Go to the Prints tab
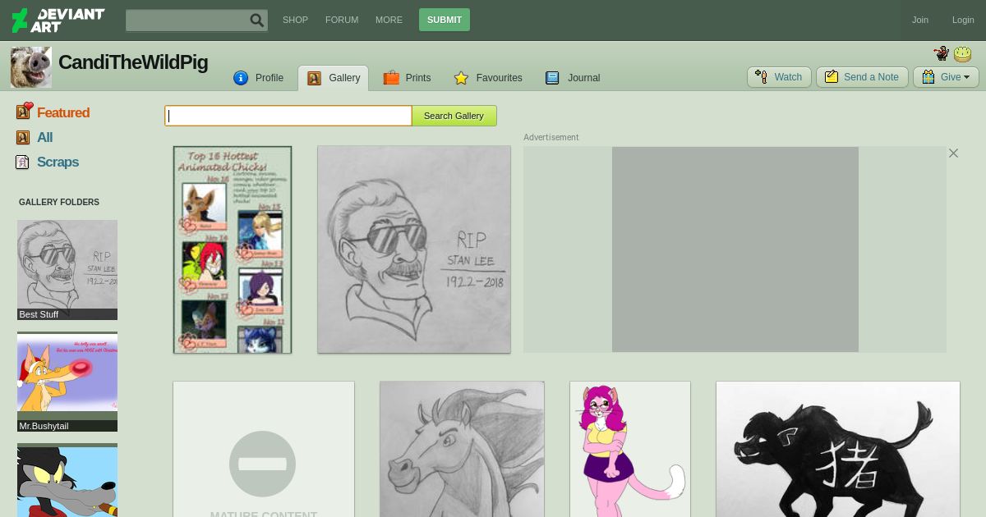The width and height of the screenshot is (986, 517). tap(408, 78)
